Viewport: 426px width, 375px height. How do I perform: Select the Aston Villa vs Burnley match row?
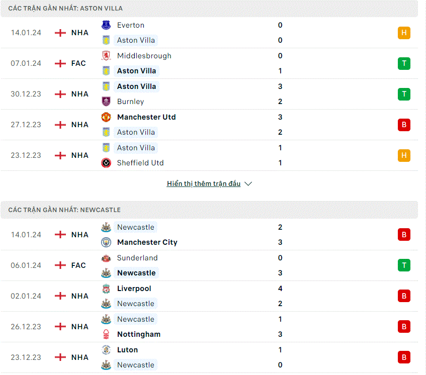click(x=209, y=94)
